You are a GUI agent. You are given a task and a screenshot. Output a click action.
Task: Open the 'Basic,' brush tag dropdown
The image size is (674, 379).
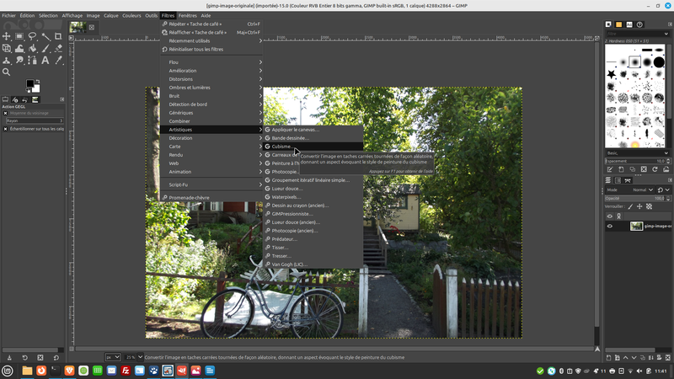635,152
